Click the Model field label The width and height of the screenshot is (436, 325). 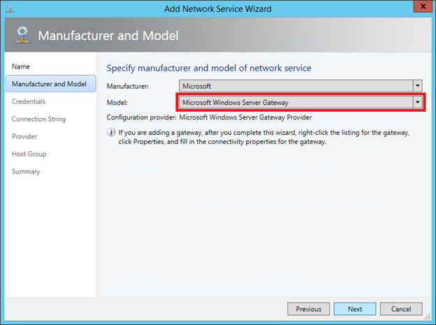pos(117,102)
